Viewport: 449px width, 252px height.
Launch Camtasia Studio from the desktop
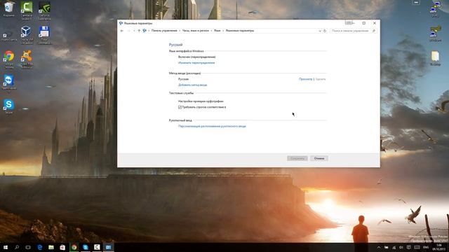27,10
